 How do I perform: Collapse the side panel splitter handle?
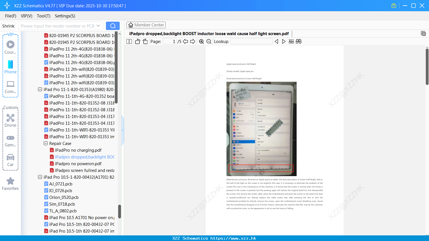(123, 130)
